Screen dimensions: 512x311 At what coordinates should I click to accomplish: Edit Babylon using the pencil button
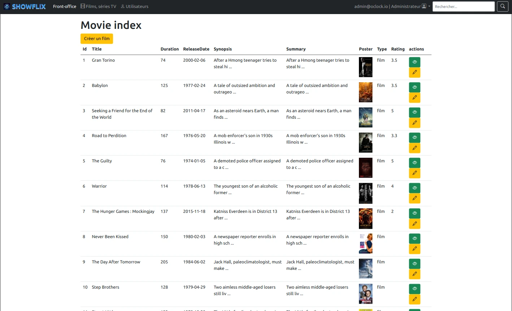415,98
